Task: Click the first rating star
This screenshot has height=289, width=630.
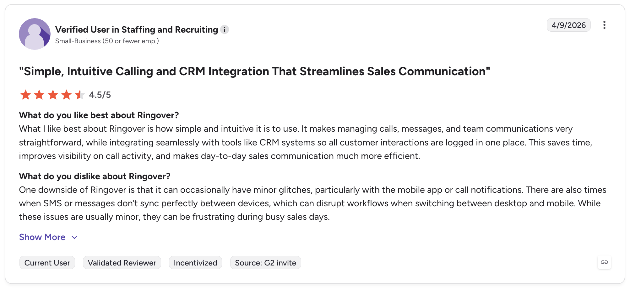Action: coord(25,95)
